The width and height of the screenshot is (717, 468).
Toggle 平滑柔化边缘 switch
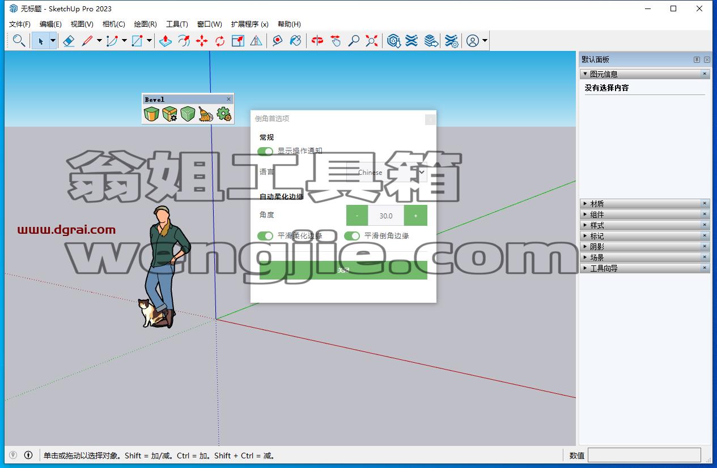point(265,235)
